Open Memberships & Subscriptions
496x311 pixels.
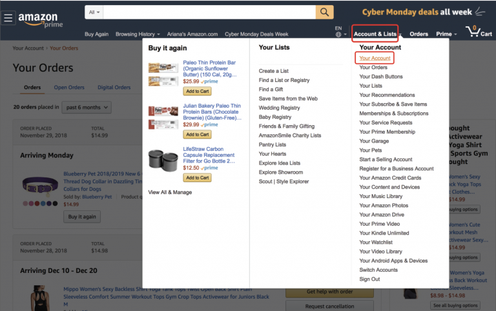click(x=394, y=113)
